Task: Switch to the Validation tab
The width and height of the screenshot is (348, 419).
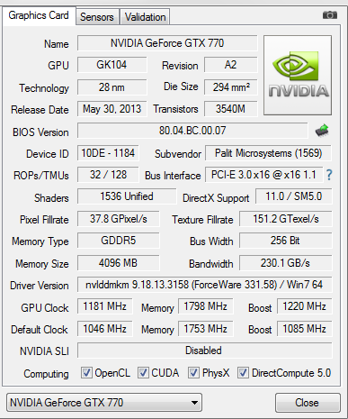Action: (145, 17)
